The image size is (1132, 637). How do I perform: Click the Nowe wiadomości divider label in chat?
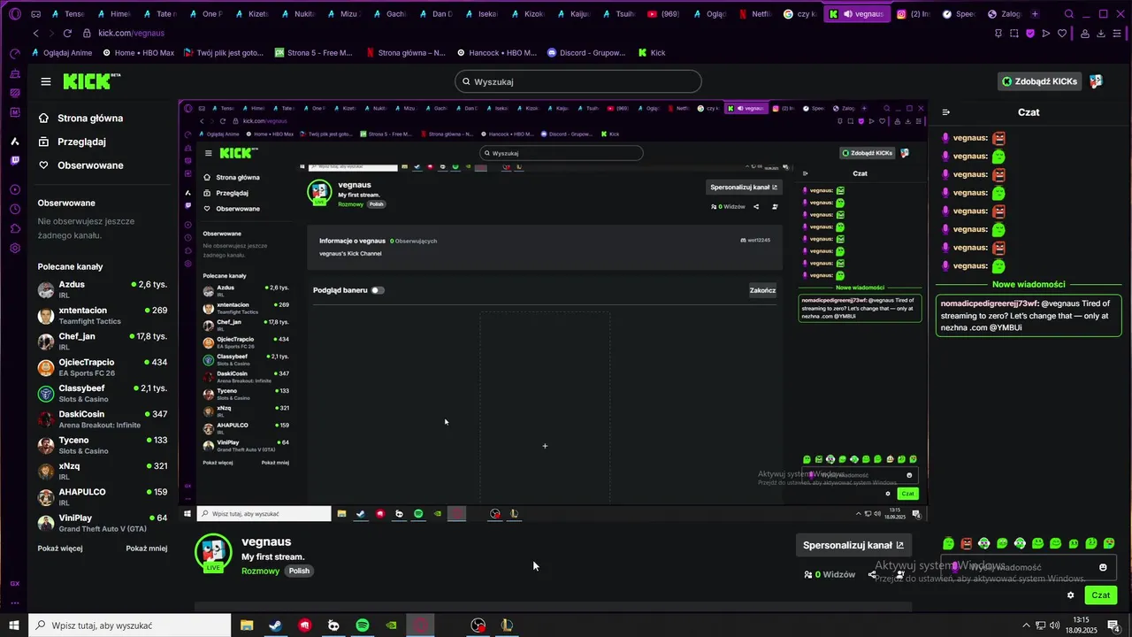coord(1029,285)
